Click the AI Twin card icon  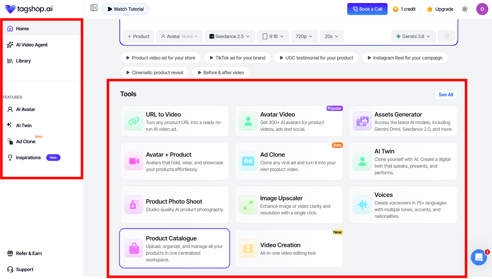click(x=362, y=161)
